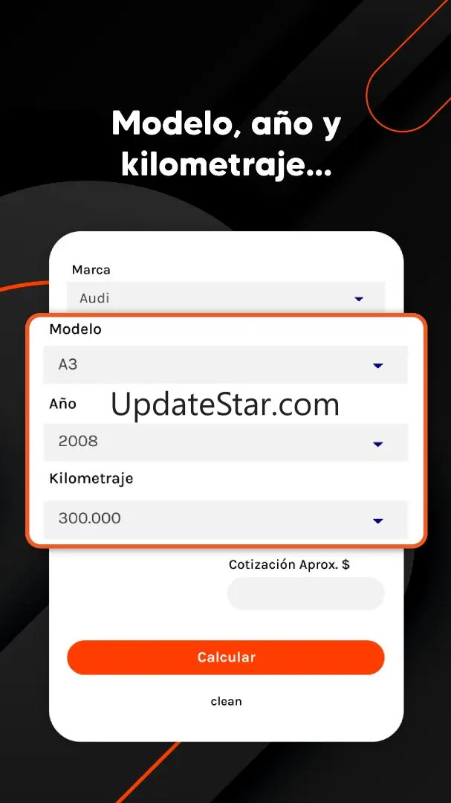451x803 pixels.
Task: Open the Año dropdown showing 2008
Action: [x=225, y=442]
